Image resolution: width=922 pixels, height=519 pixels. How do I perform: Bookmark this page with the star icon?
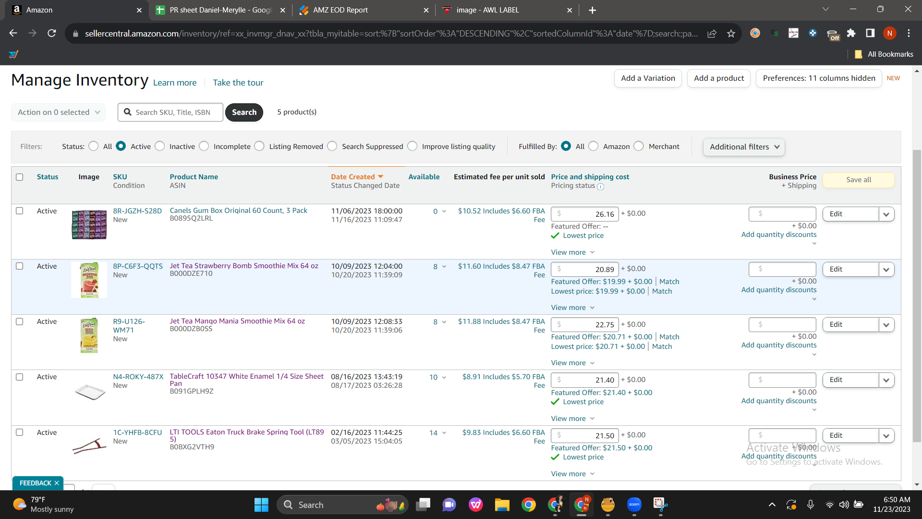pos(731,33)
